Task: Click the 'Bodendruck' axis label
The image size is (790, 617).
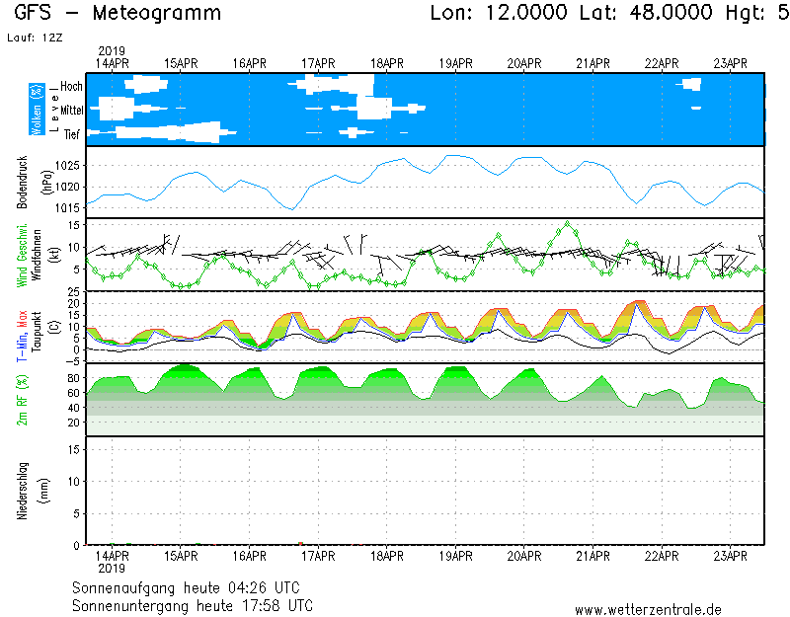Action: pyautogui.click(x=22, y=183)
